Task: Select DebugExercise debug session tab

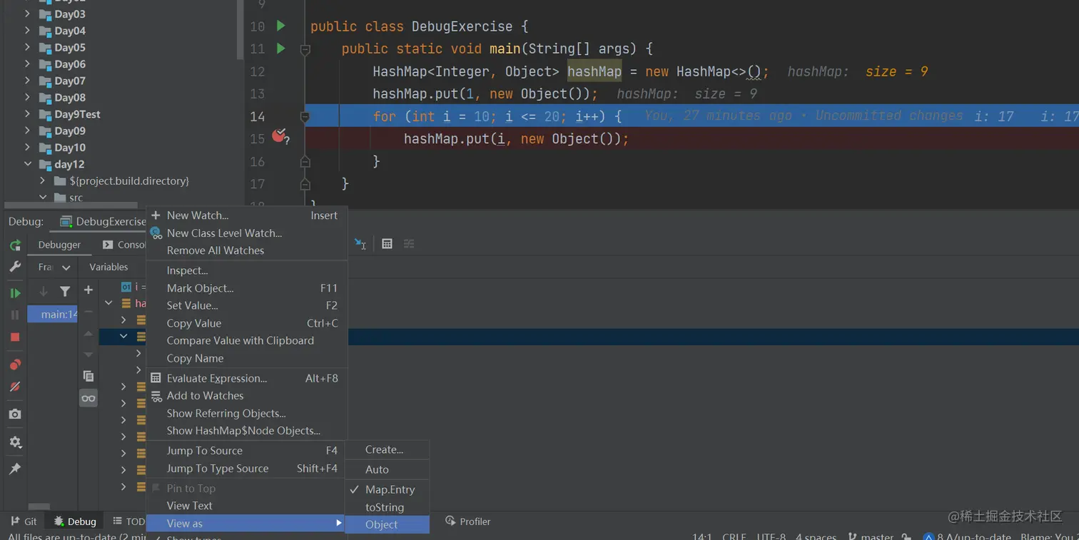Action: coord(103,222)
